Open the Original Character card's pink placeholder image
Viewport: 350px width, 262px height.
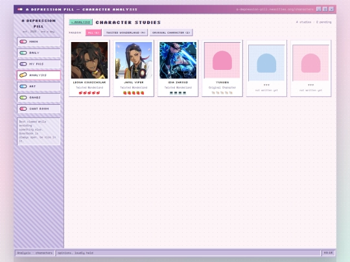222,60
